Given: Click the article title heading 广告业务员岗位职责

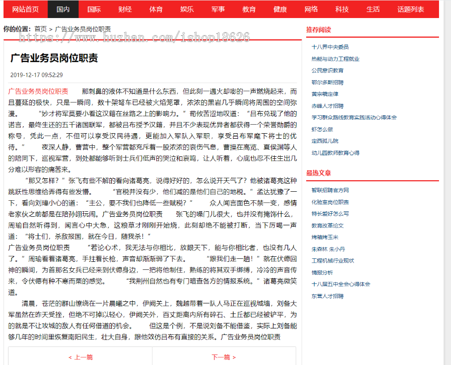Looking at the screenshot, I should point(54,58).
